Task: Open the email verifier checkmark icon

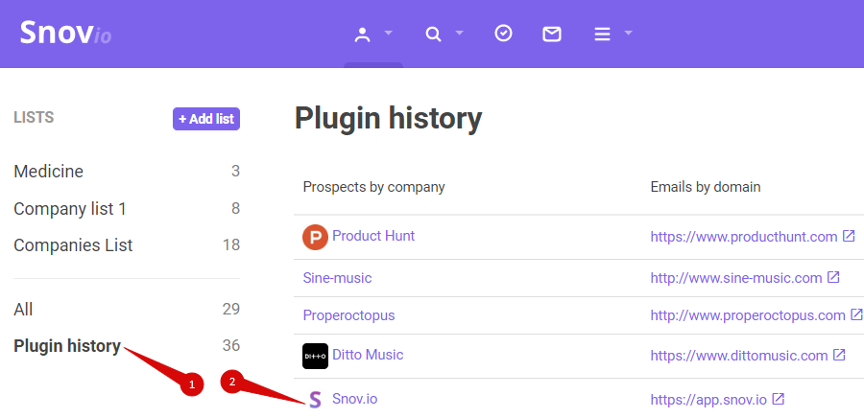Action: tap(503, 34)
